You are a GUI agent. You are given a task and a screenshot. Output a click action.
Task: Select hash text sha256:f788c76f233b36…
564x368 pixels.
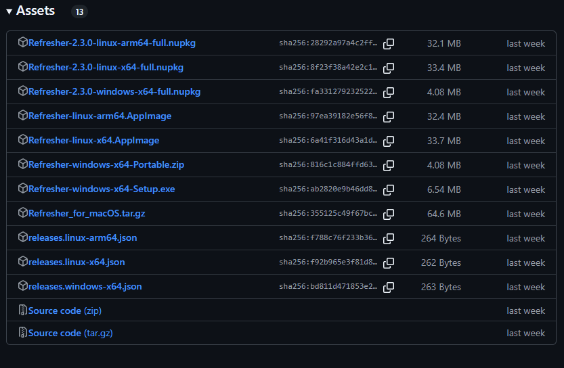coord(328,237)
